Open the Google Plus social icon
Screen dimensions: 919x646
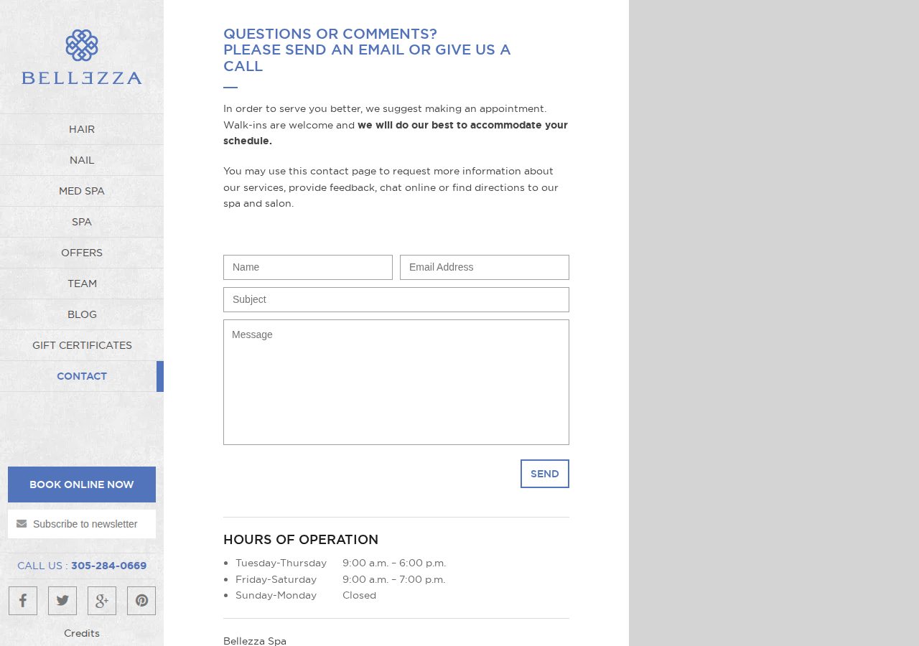coord(102,601)
